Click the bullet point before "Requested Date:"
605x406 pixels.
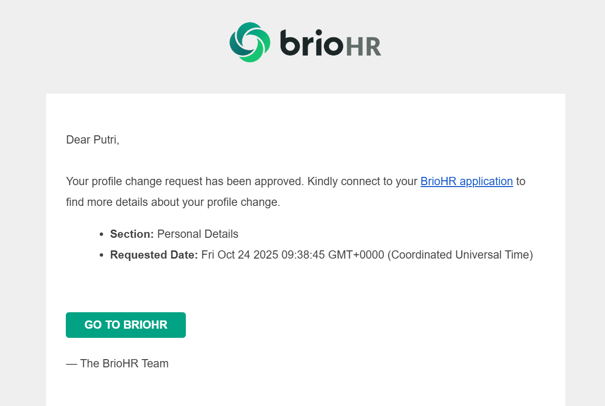coord(101,255)
